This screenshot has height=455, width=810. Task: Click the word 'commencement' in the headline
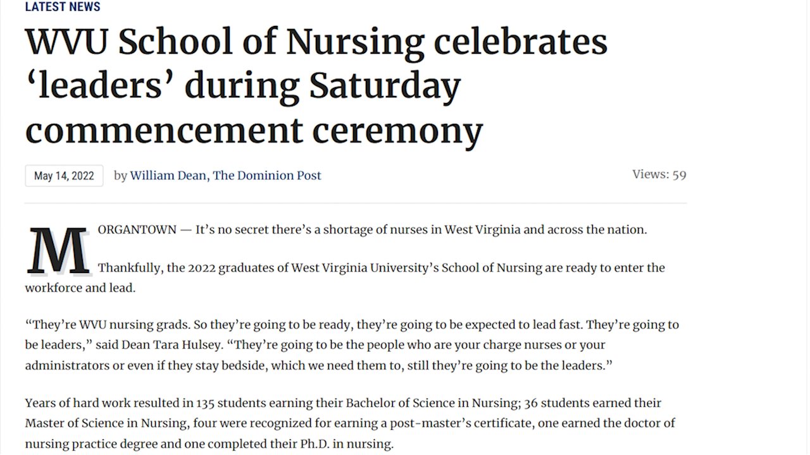[164, 130]
